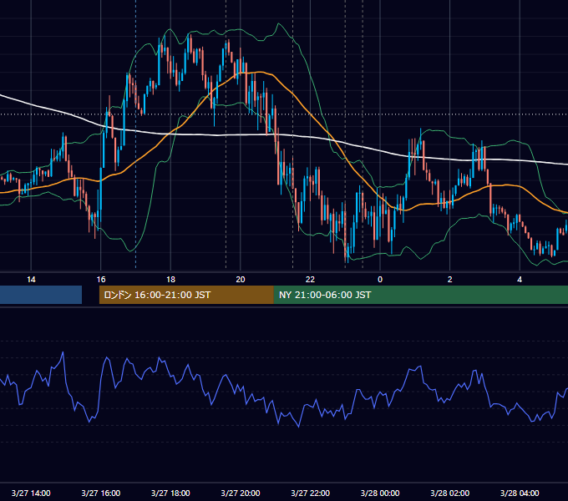Click hour label 14 on price chart axis
The image size is (568, 501).
point(31,280)
